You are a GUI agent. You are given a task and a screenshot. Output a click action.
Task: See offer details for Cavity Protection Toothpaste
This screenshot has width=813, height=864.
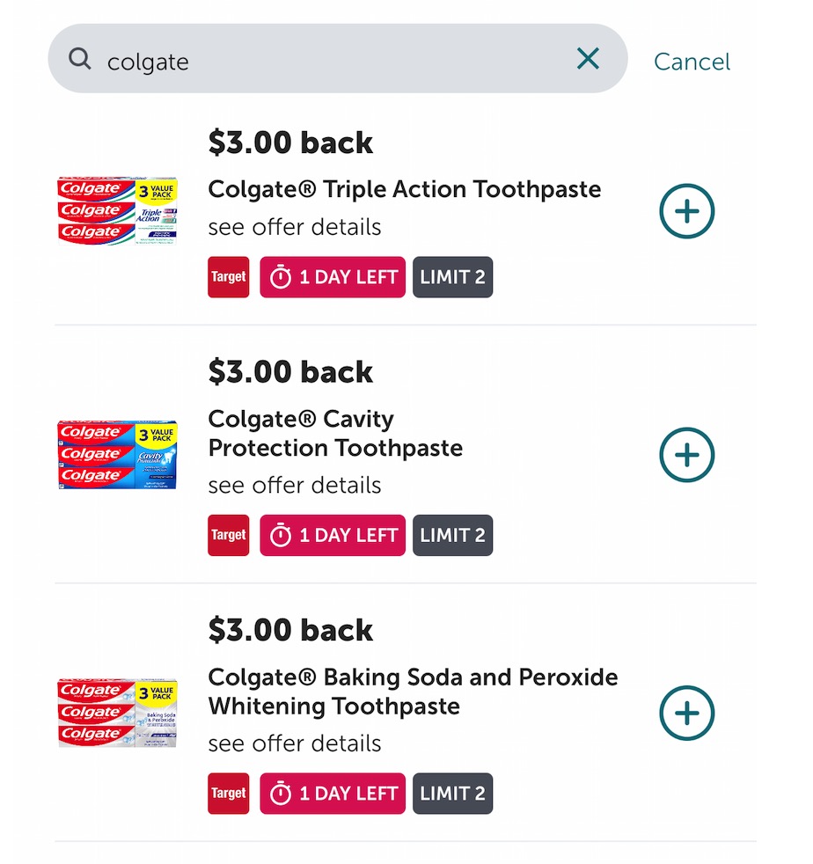(x=294, y=485)
